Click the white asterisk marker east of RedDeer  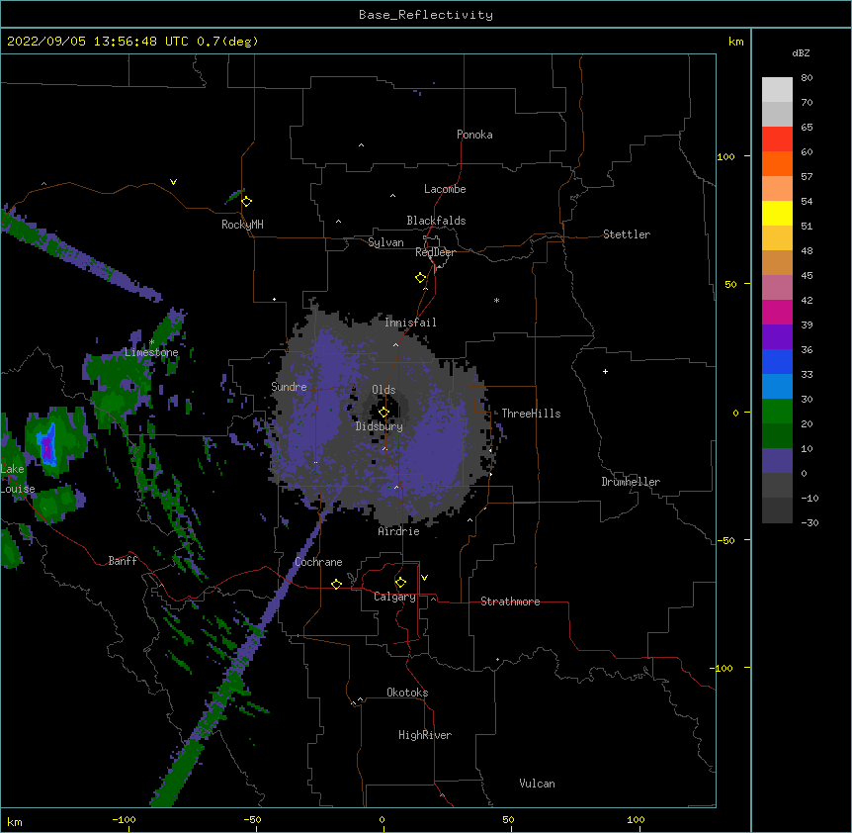point(496,300)
